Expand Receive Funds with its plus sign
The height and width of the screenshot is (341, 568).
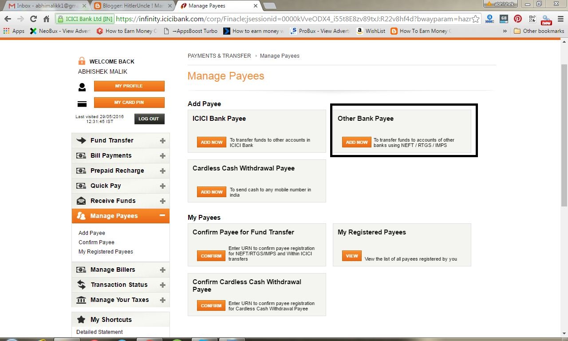click(x=162, y=201)
